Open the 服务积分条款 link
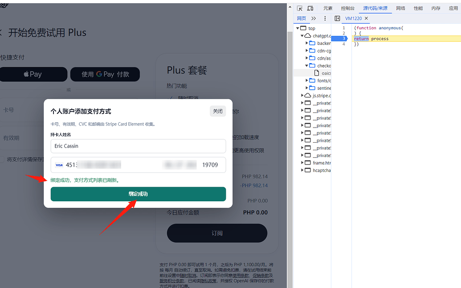The image size is (461, 288). (x=171, y=281)
